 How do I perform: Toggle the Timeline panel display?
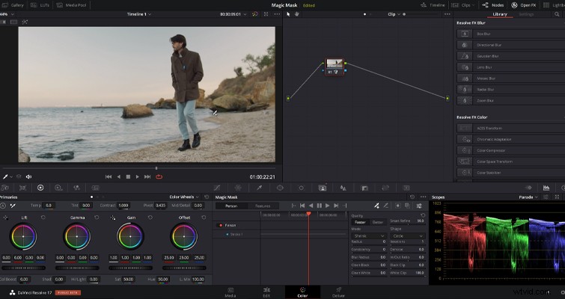click(433, 5)
